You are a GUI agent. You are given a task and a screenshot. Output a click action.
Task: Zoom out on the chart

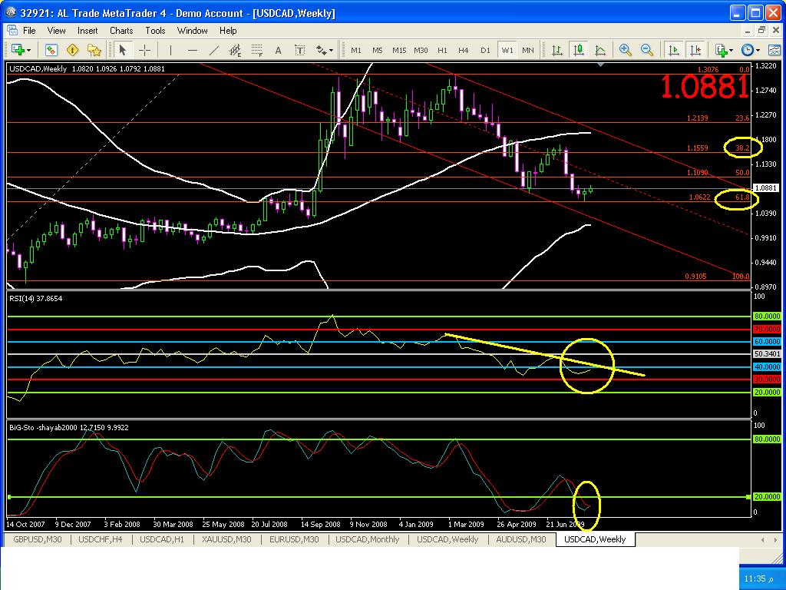pyautogui.click(x=647, y=50)
